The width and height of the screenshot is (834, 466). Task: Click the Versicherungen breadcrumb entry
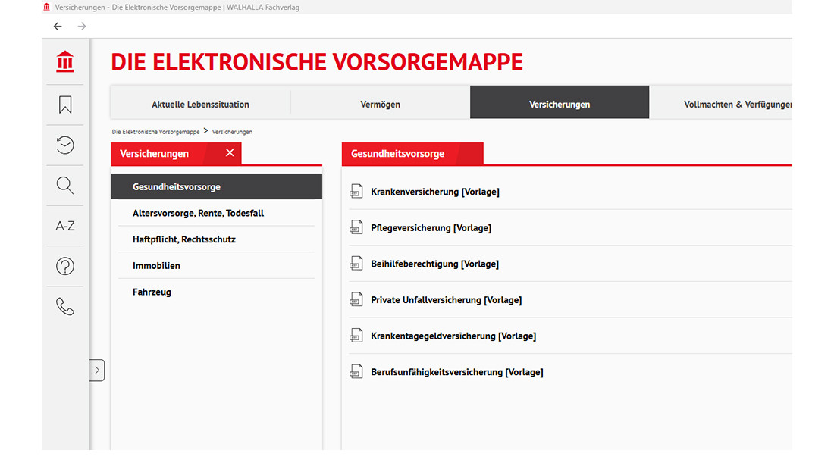[232, 132]
